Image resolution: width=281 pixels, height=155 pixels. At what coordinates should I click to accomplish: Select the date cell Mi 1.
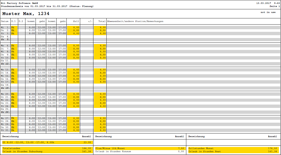5,27
